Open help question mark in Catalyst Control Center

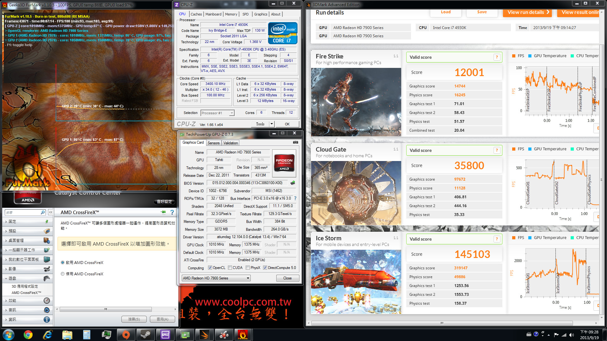click(172, 212)
